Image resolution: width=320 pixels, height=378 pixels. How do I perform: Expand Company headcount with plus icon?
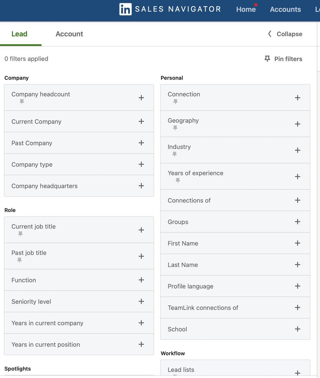click(141, 98)
